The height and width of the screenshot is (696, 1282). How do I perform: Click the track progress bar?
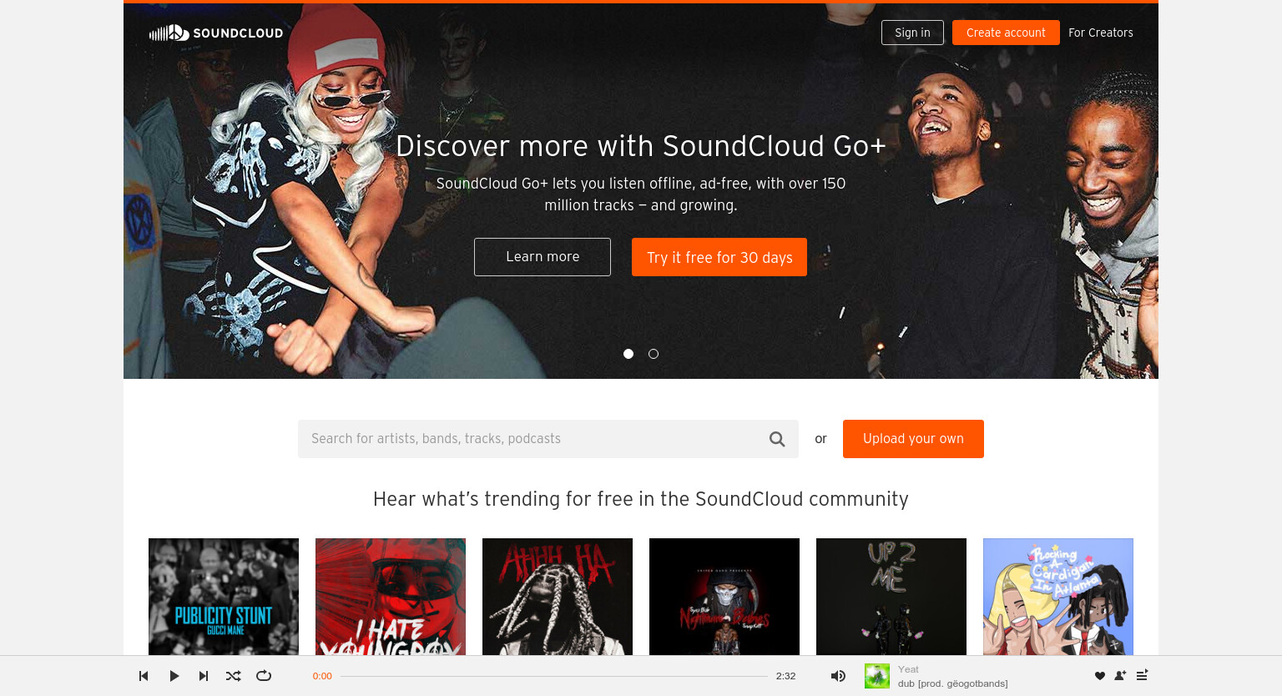554,676
